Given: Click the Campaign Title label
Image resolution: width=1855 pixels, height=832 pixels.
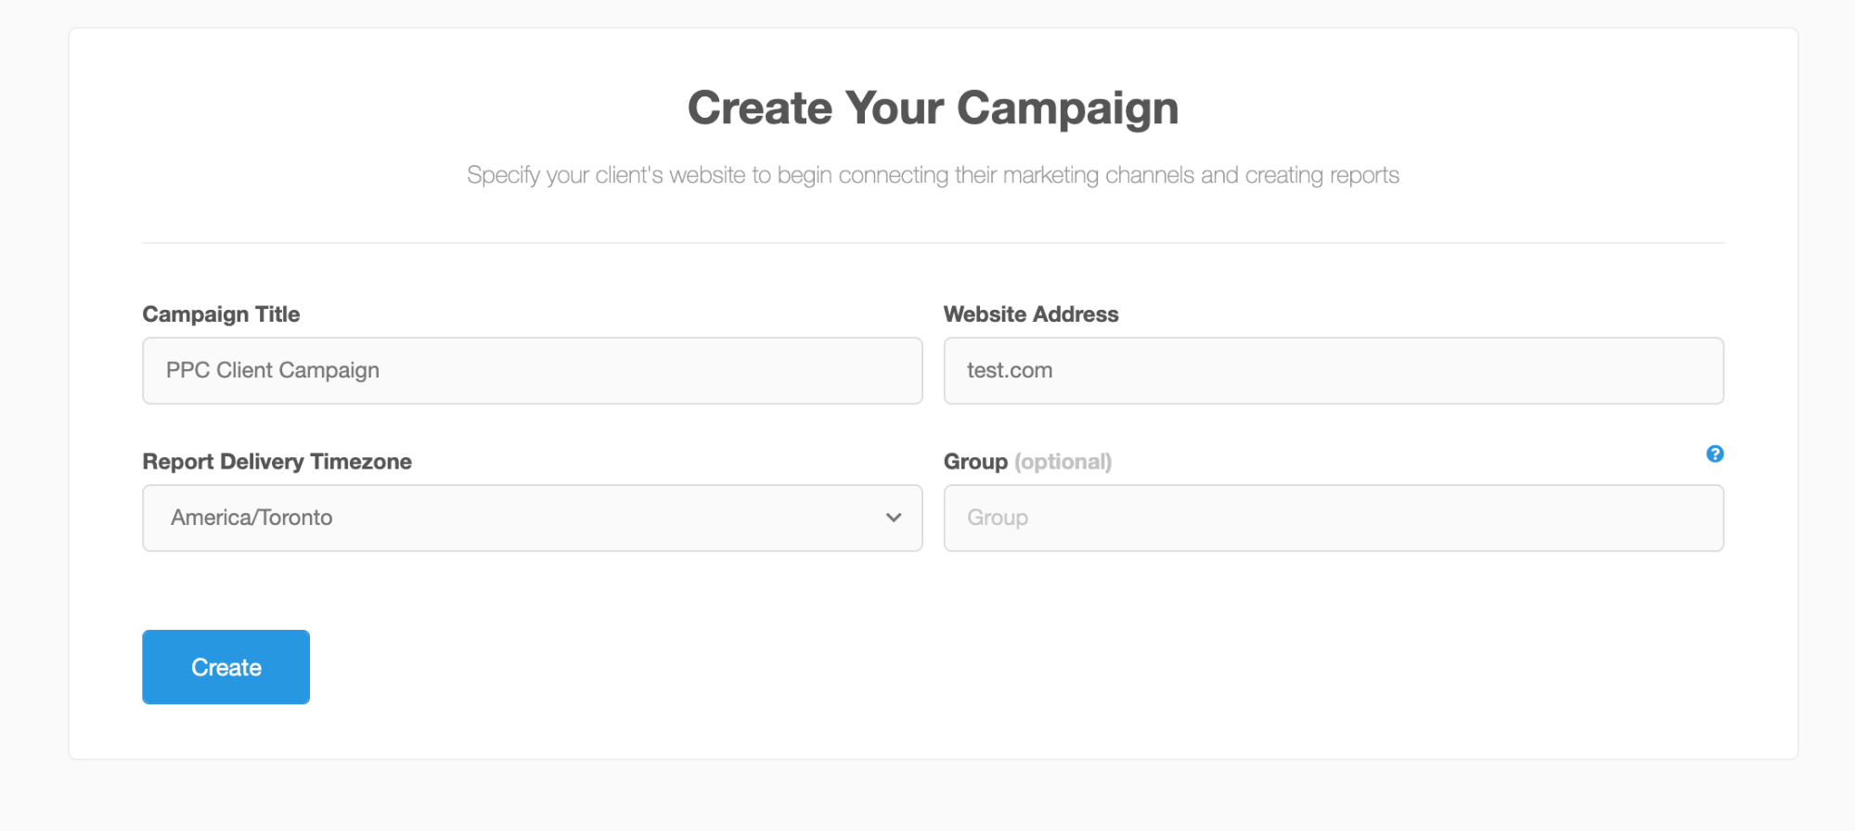Looking at the screenshot, I should coord(221,314).
